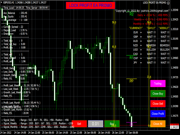The height and width of the screenshot is (135, 180).
Task: Click the Trailing button
Action: click(158, 84)
